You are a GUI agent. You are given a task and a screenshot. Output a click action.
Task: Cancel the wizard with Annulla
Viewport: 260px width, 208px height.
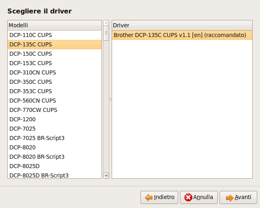[x=198, y=197]
